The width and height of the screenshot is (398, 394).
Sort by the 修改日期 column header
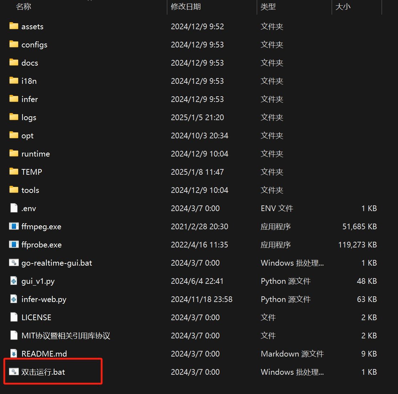click(186, 6)
